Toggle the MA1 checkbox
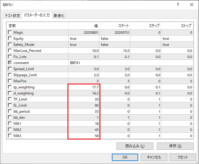The image size is (199, 164). 10,123
